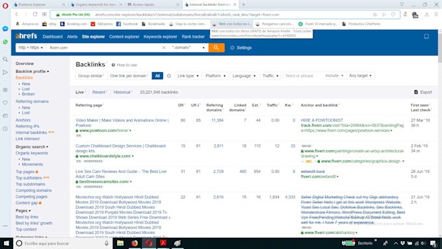Open Link intersect in sidebar
442x249 pixels.
tap(27, 138)
